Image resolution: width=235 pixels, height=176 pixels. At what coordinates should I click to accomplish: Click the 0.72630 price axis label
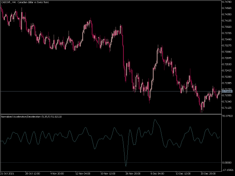point(227,64)
